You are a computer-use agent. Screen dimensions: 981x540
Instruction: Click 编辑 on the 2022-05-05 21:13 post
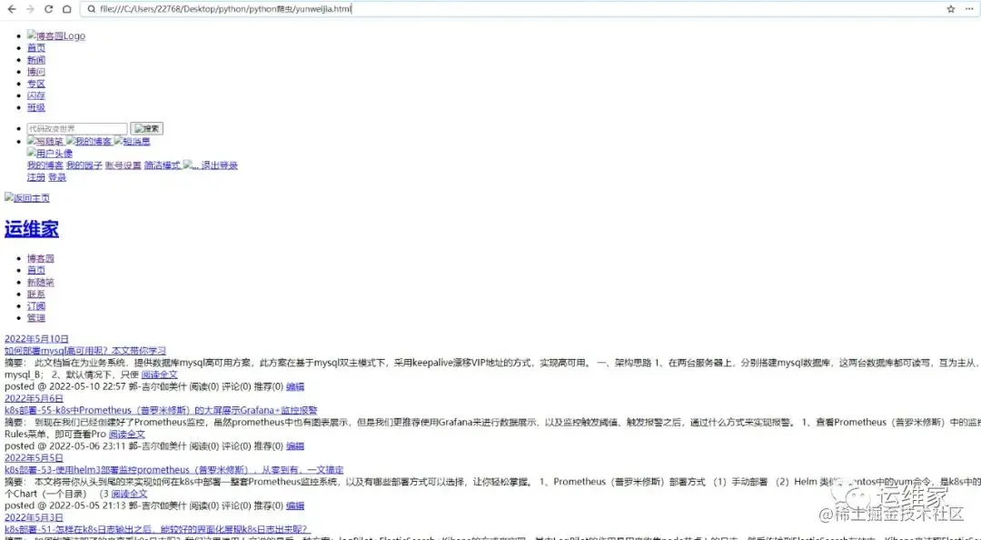coord(294,505)
